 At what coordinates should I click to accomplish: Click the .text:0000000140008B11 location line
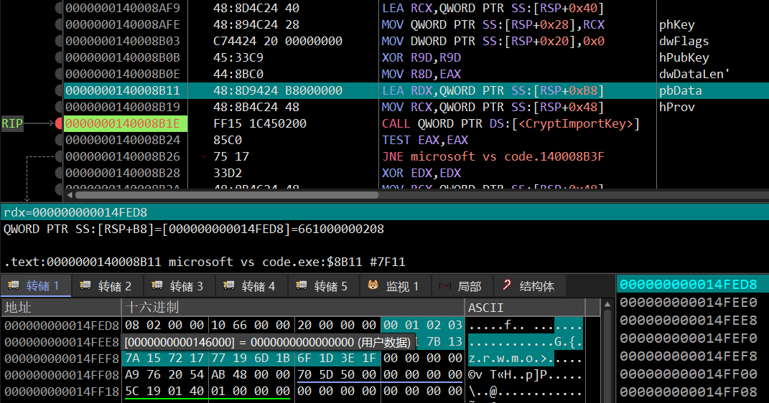(x=205, y=262)
